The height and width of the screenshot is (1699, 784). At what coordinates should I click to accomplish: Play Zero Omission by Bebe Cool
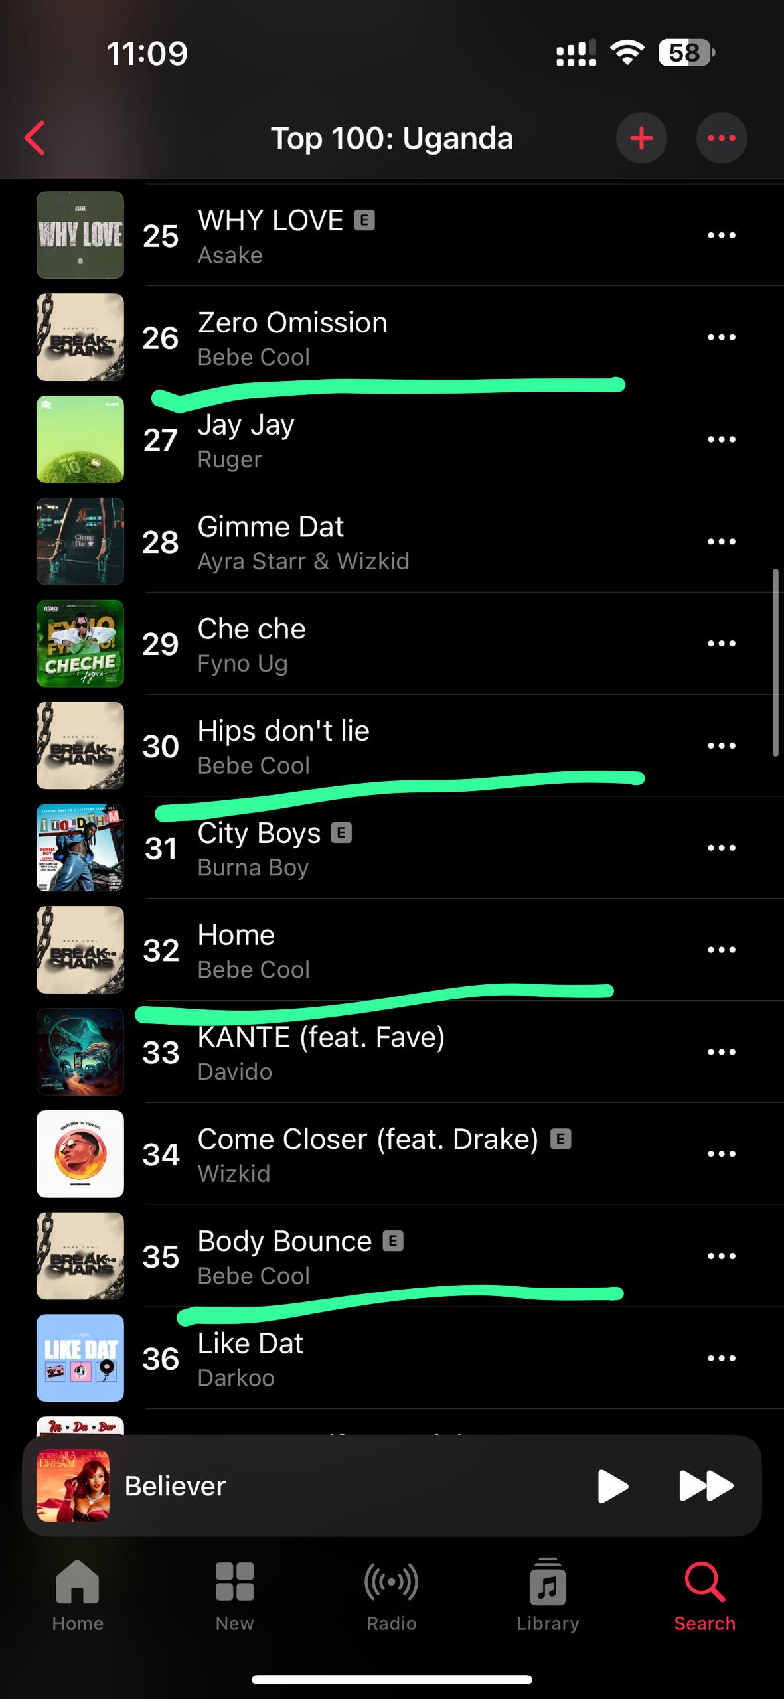[x=292, y=338]
